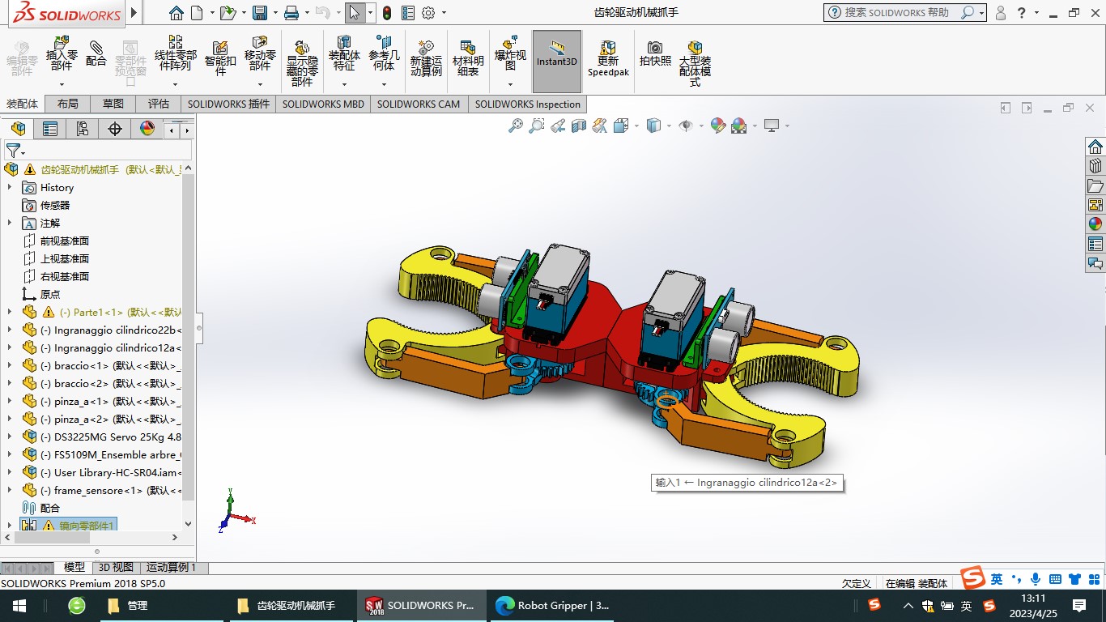Switch to 运动算例 1 motion study tab

[171, 568]
